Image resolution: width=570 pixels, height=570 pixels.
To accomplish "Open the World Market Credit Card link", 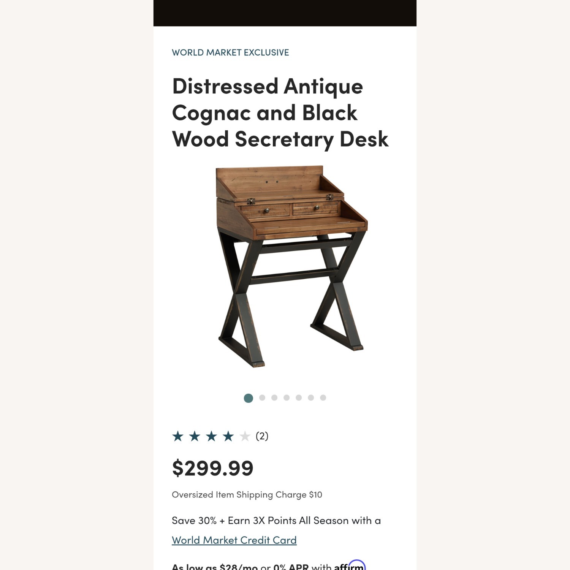I will tap(234, 540).
